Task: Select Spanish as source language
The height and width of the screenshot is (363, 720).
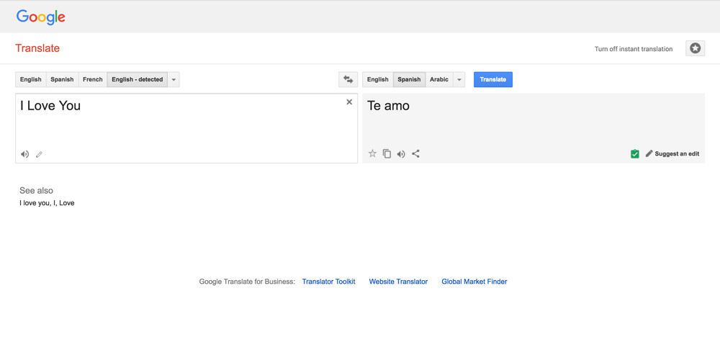Action: pyautogui.click(x=62, y=79)
